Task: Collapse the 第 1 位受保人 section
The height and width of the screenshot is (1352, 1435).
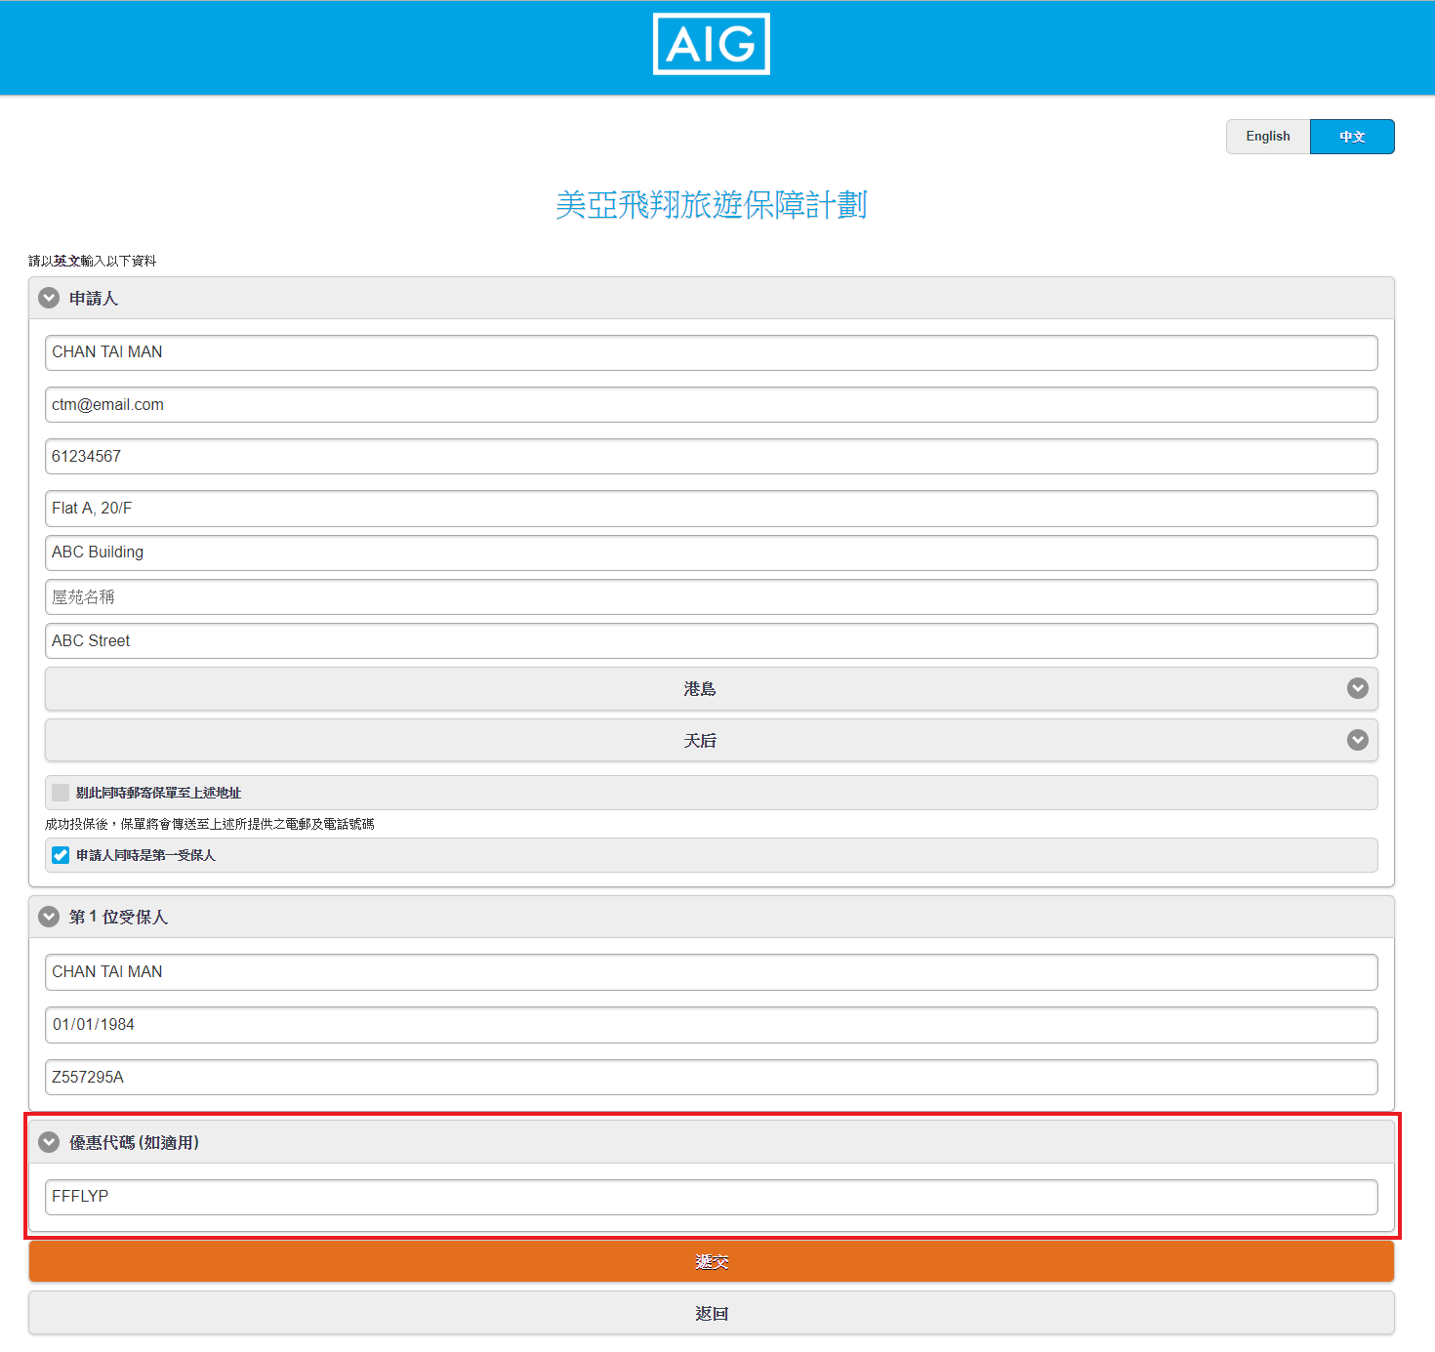Action: [711, 917]
